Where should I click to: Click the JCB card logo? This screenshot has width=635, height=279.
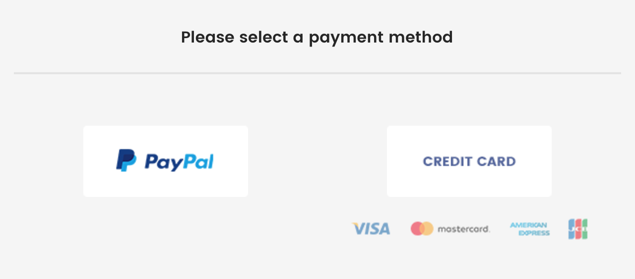[x=578, y=229]
